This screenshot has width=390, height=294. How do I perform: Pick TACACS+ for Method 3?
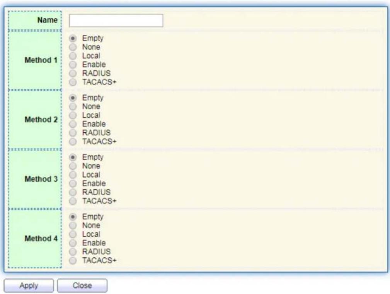pos(73,201)
